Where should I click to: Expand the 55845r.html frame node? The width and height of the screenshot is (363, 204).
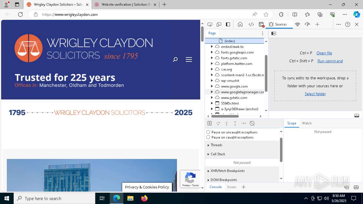(212, 103)
